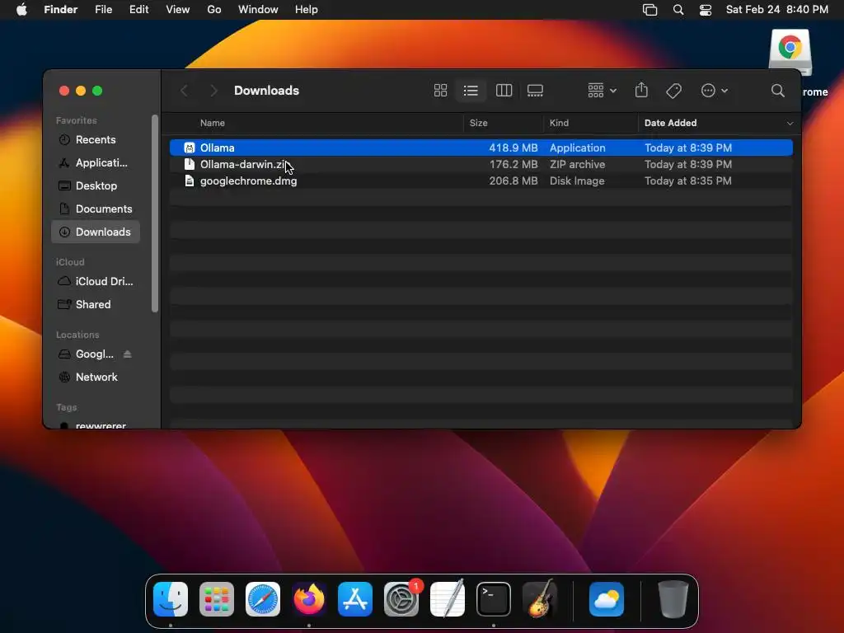Sort by the Date Added column header
Screen dimensions: 844x633
[670, 124]
